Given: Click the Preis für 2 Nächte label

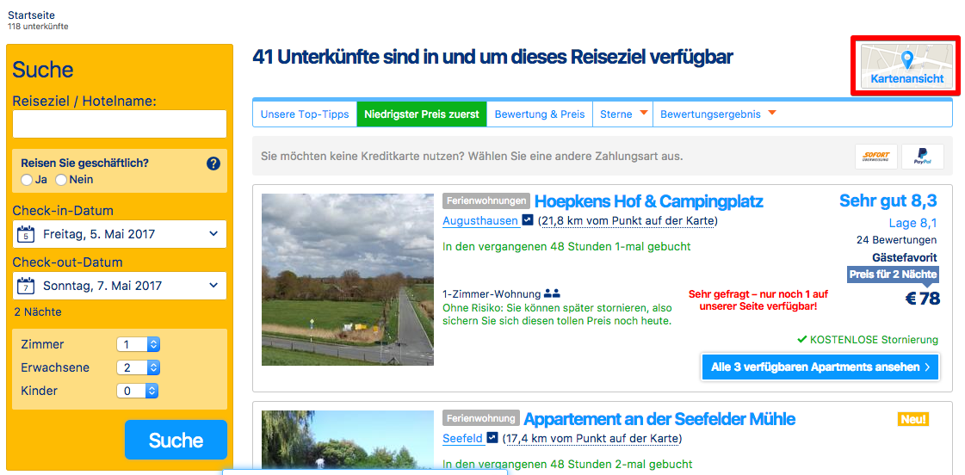Looking at the screenshot, I should pyautogui.click(x=893, y=274).
